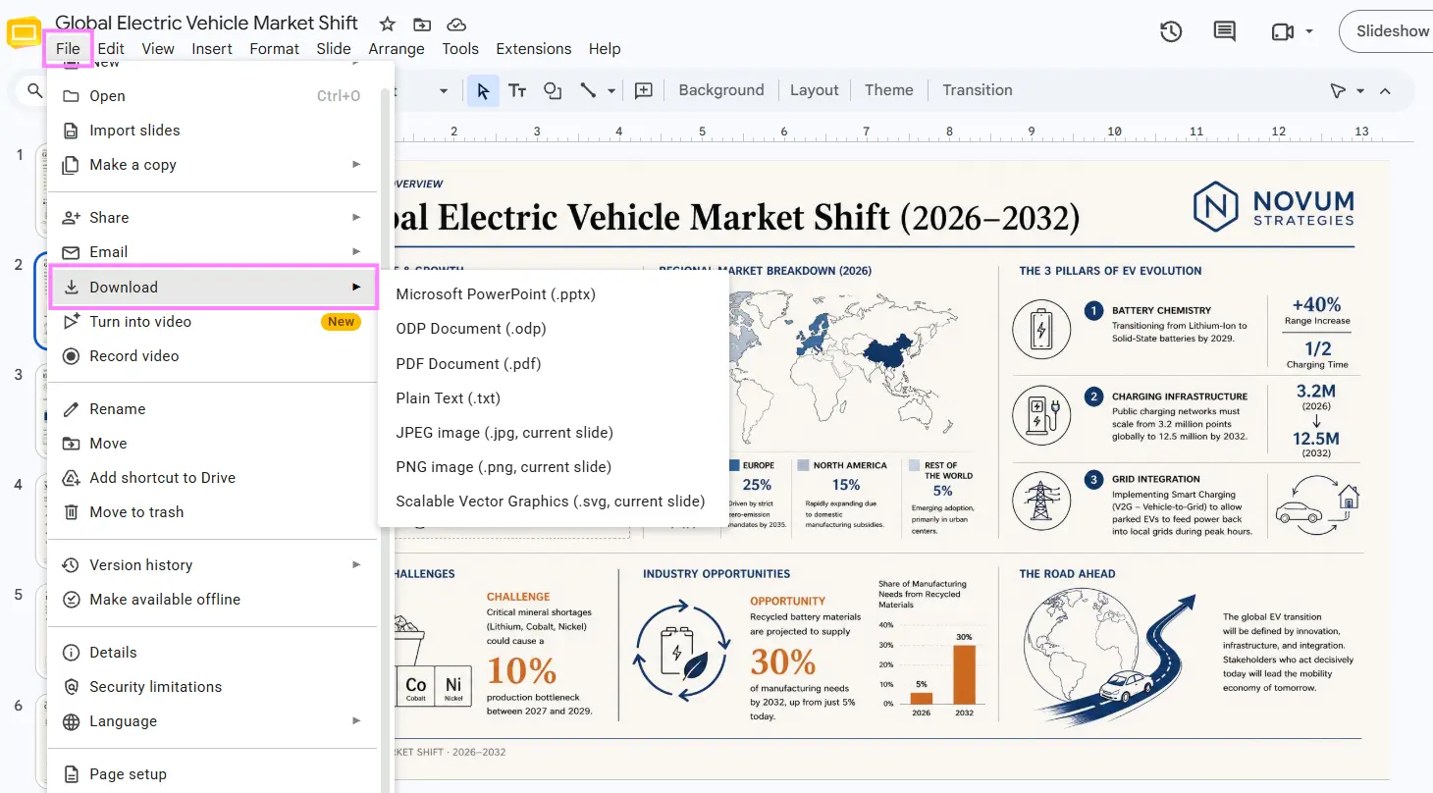Open Google Slides home logo
The height and width of the screenshot is (793, 1433).
[24, 32]
